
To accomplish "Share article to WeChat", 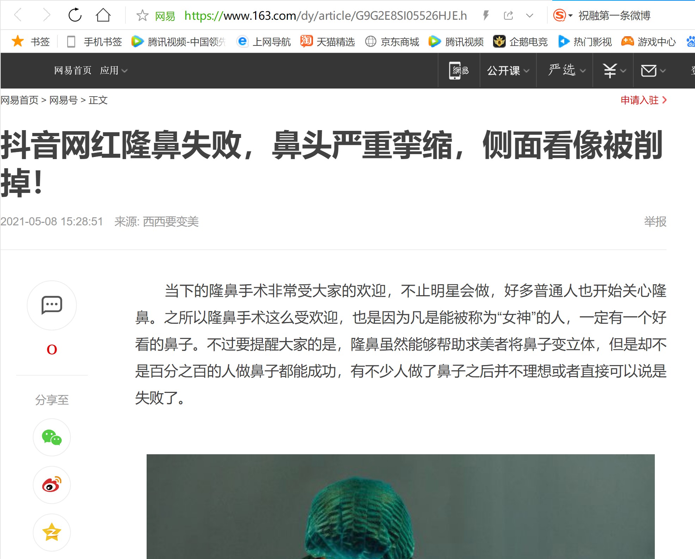I will [52, 437].
